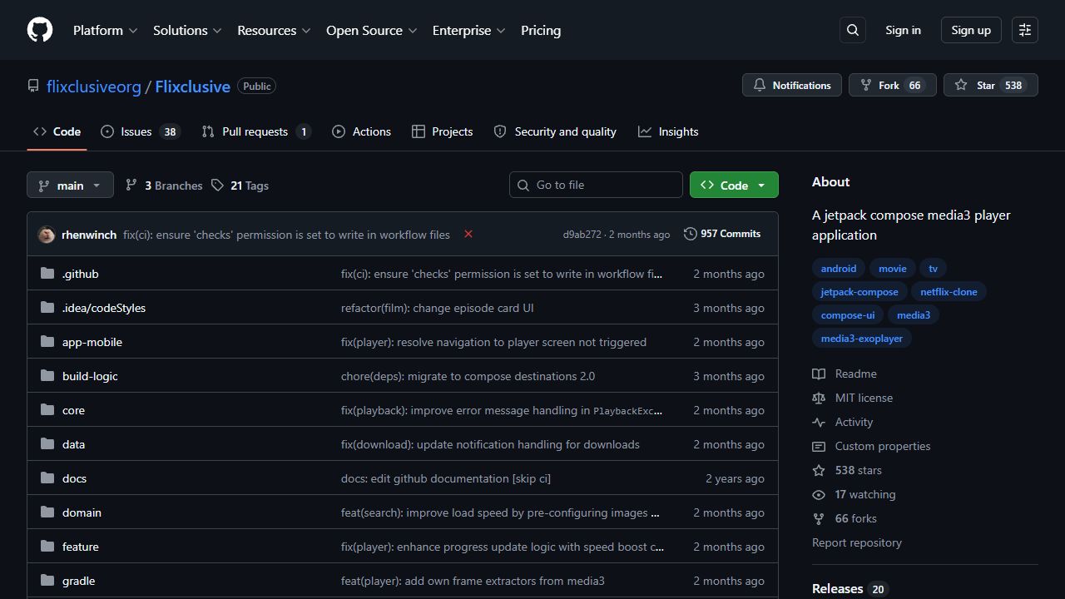This screenshot has width=1065, height=599.
Task: Open the .github folder icon
Action: 47,274
